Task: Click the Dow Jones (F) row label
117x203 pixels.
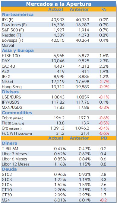Action: 14,25
